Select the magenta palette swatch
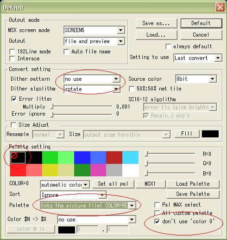 click(98, 170)
